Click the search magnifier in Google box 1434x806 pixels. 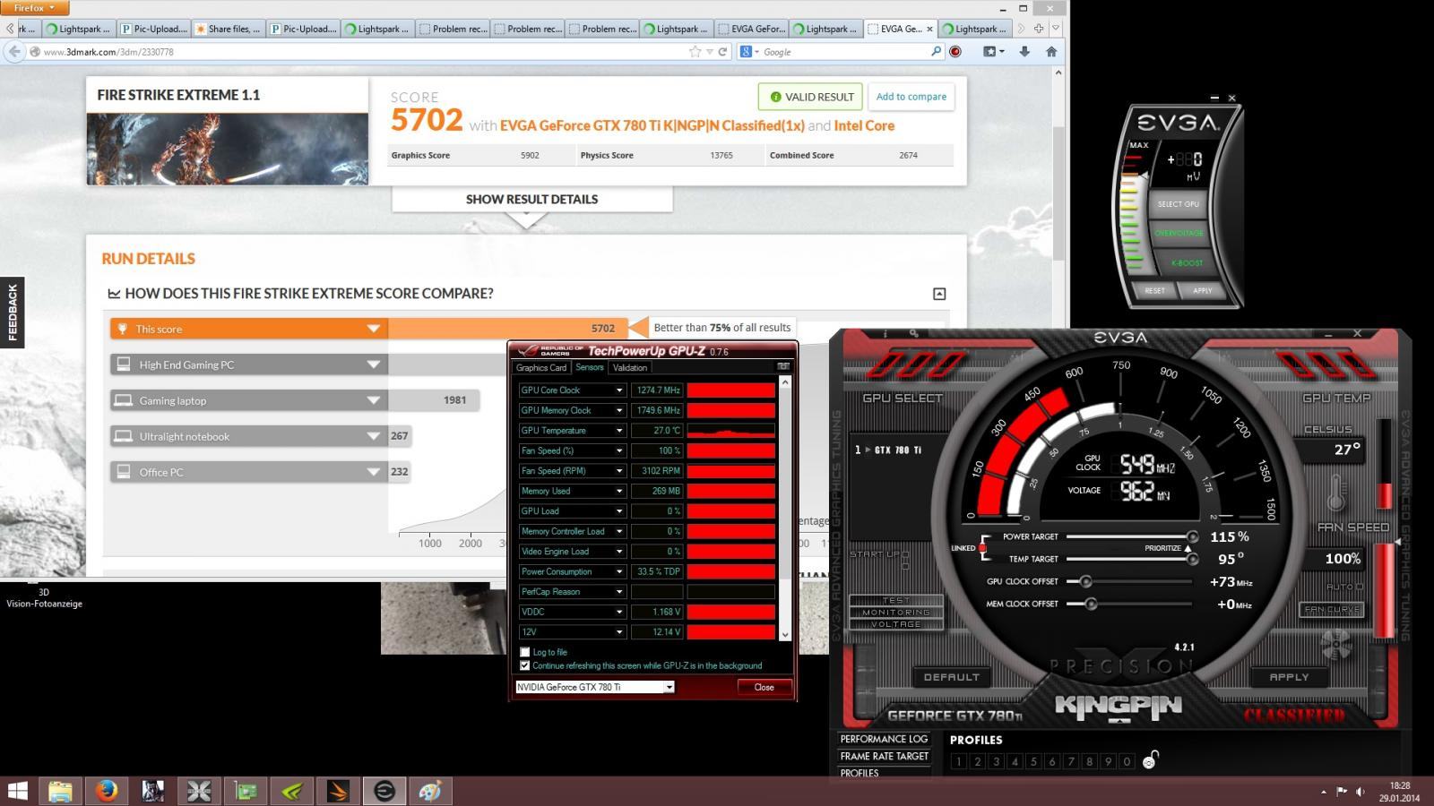pos(937,52)
